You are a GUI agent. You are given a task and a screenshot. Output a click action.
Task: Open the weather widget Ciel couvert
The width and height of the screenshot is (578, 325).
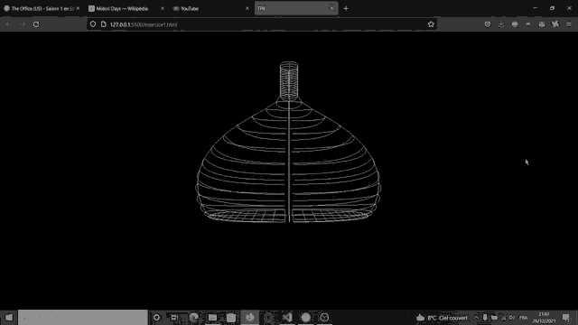pyautogui.click(x=442, y=318)
